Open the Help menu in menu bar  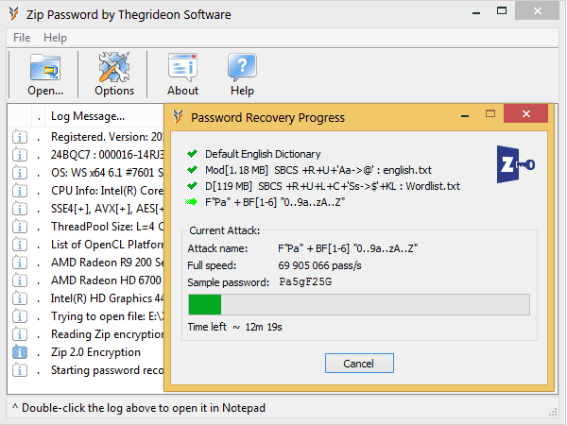pos(55,38)
